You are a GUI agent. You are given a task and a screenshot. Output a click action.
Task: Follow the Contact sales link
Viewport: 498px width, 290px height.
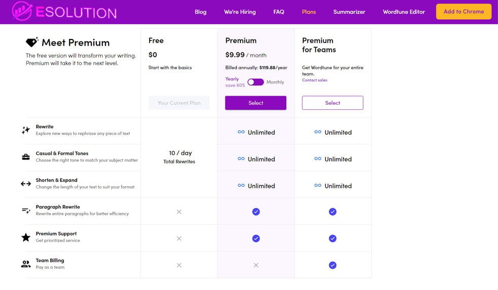click(314, 80)
